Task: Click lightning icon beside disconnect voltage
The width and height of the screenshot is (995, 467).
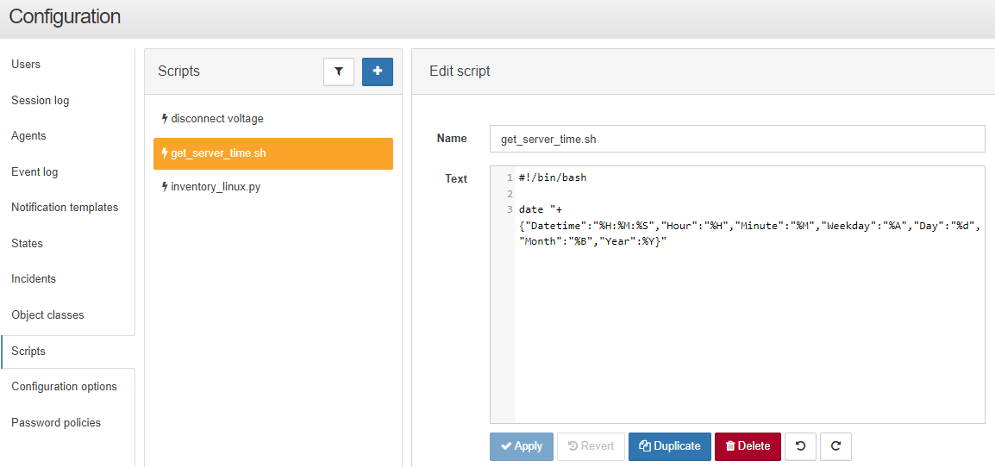Action: (x=165, y=118)
